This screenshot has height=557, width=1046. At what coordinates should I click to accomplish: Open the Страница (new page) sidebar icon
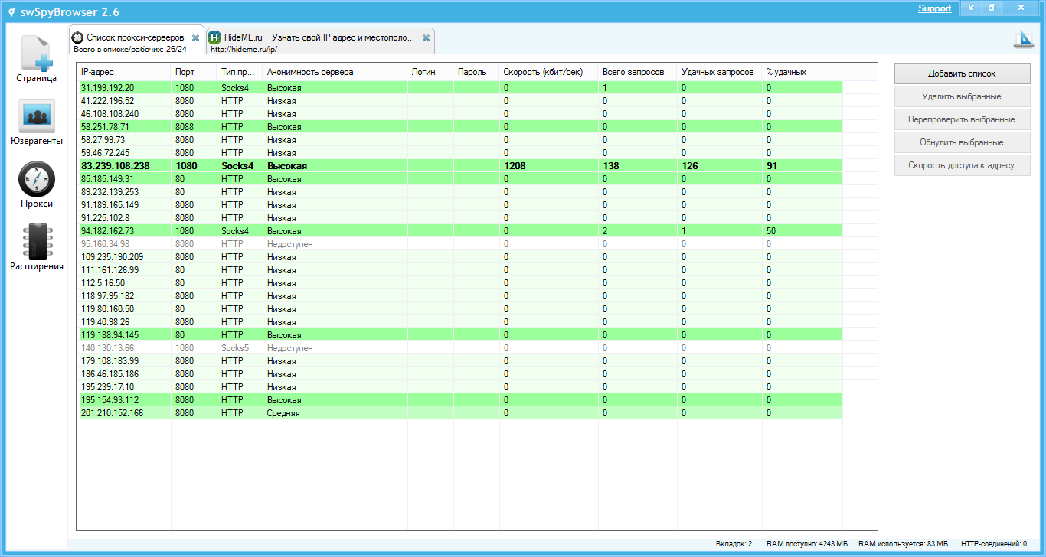pyautogui.click(x=37, y=52)
